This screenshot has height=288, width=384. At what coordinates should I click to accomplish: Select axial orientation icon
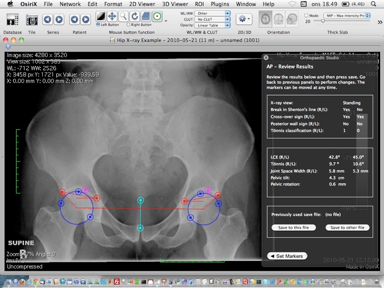[265, 19]
